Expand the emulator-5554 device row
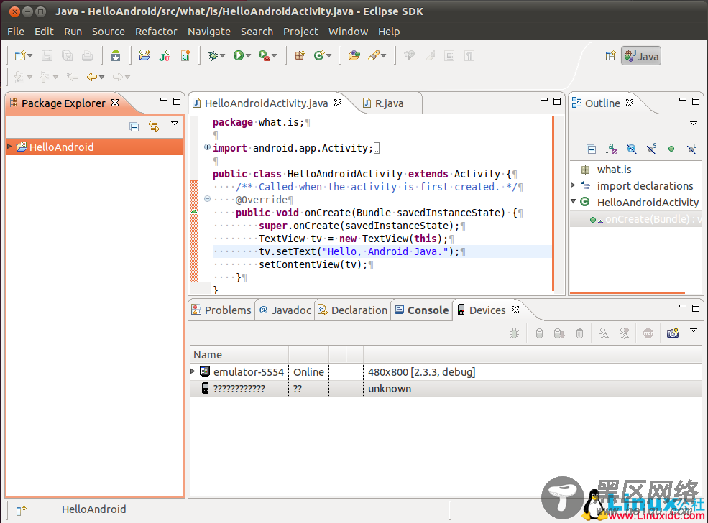The image size is (708, 523). (x=193, y=371)
